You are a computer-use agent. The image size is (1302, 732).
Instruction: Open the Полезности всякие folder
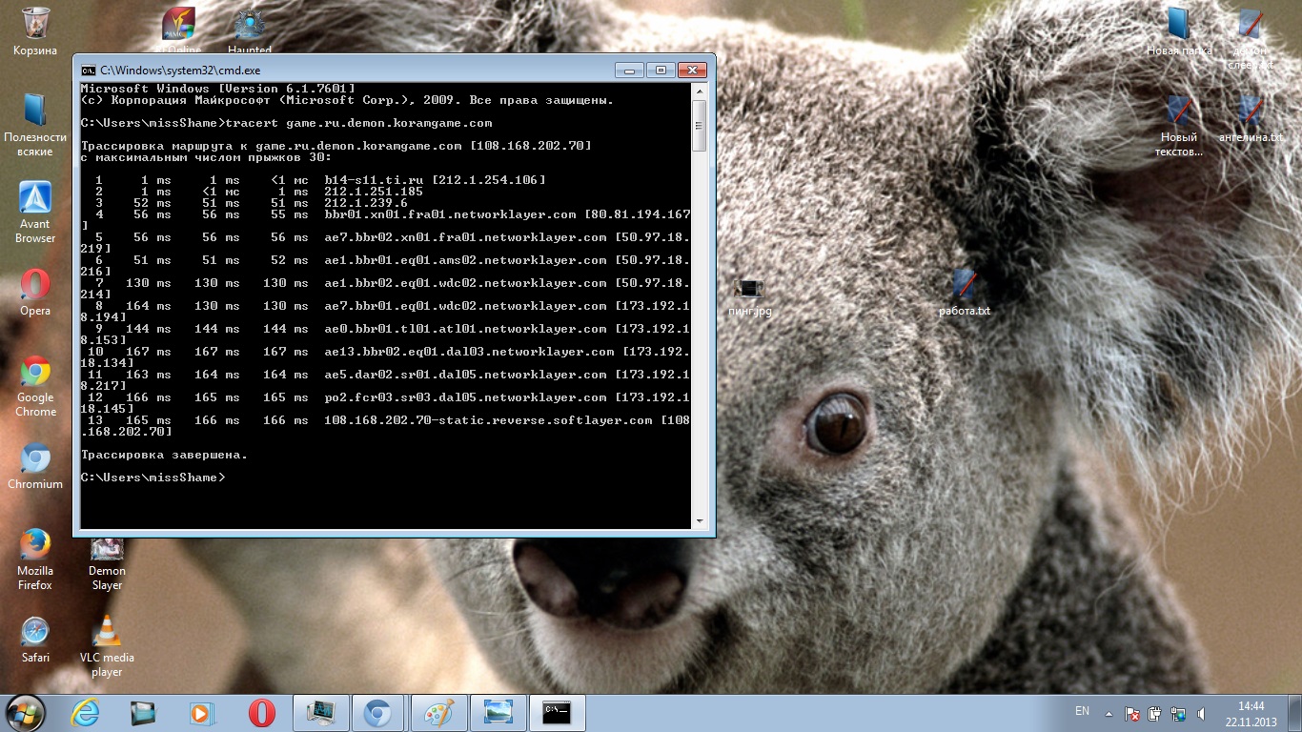point(35,125)
